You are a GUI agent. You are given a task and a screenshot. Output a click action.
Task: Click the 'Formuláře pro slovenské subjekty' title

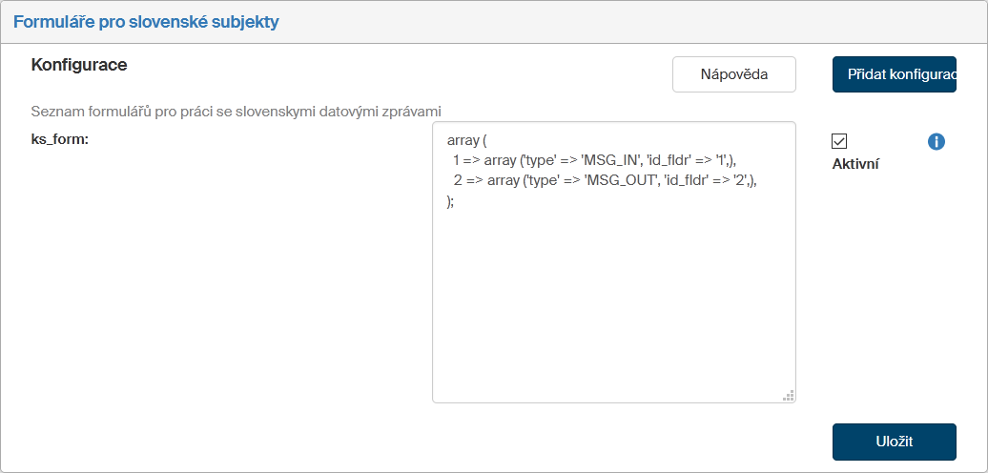coord(146,22)
